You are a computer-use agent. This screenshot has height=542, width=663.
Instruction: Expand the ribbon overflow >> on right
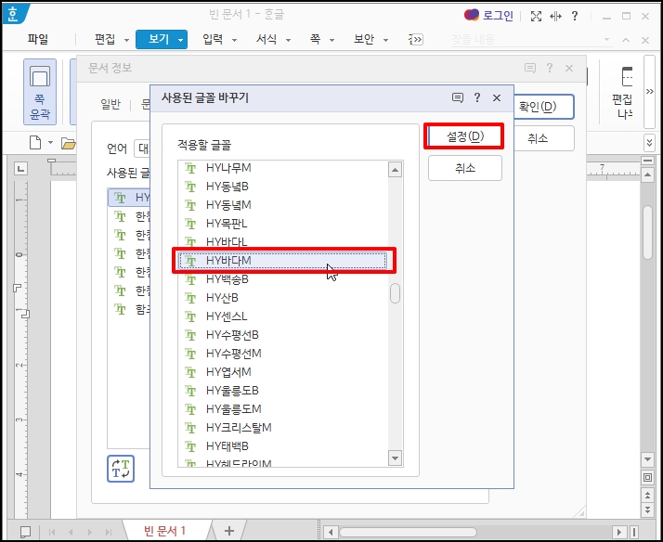(649, 91)
